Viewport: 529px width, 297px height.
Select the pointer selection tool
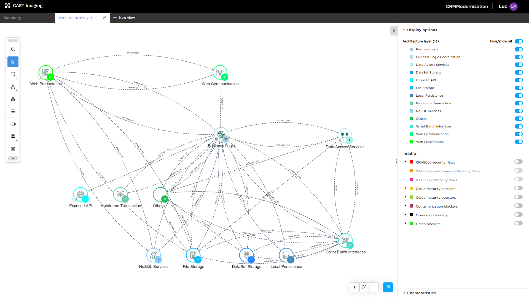click(x=13, y=62)
